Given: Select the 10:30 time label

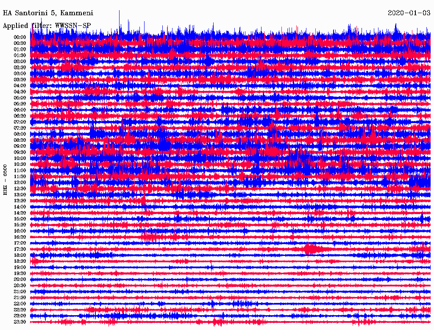Looking at the screenshot, I should 20,165.
